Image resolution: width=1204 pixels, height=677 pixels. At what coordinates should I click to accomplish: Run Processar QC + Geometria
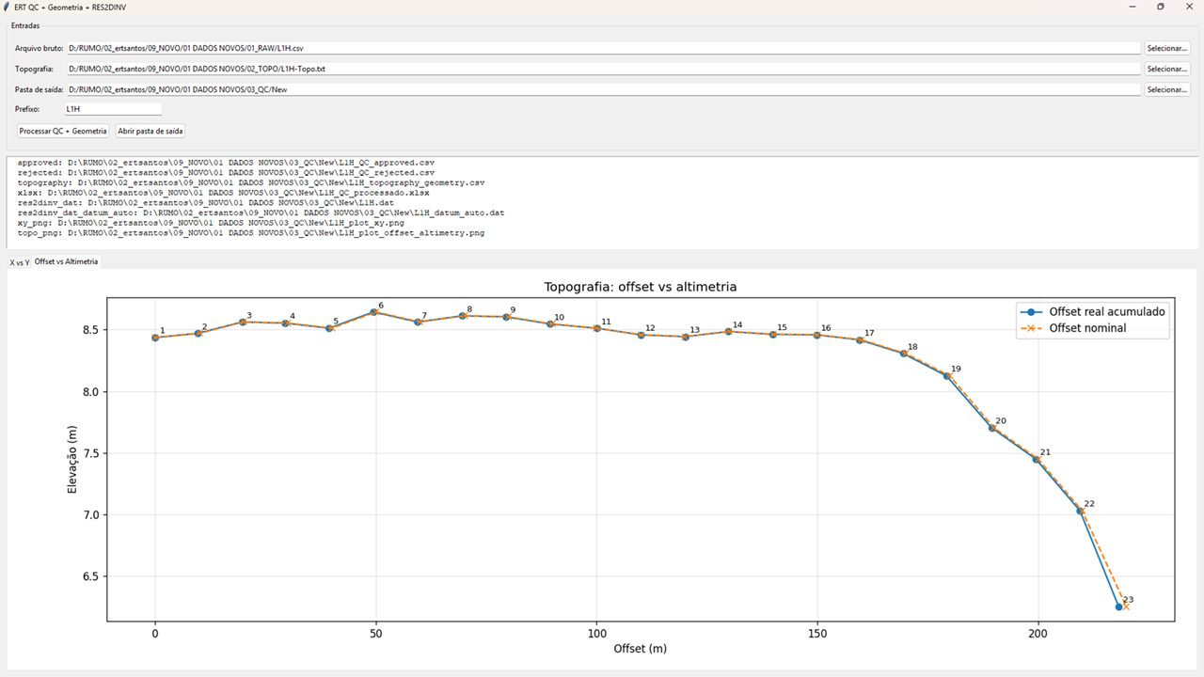coord(63,131)
